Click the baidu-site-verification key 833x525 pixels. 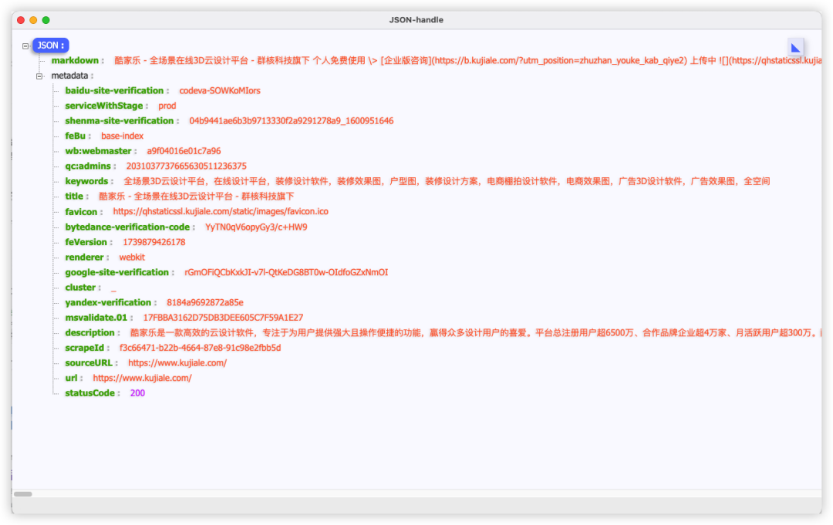click(x=114, y=91)
